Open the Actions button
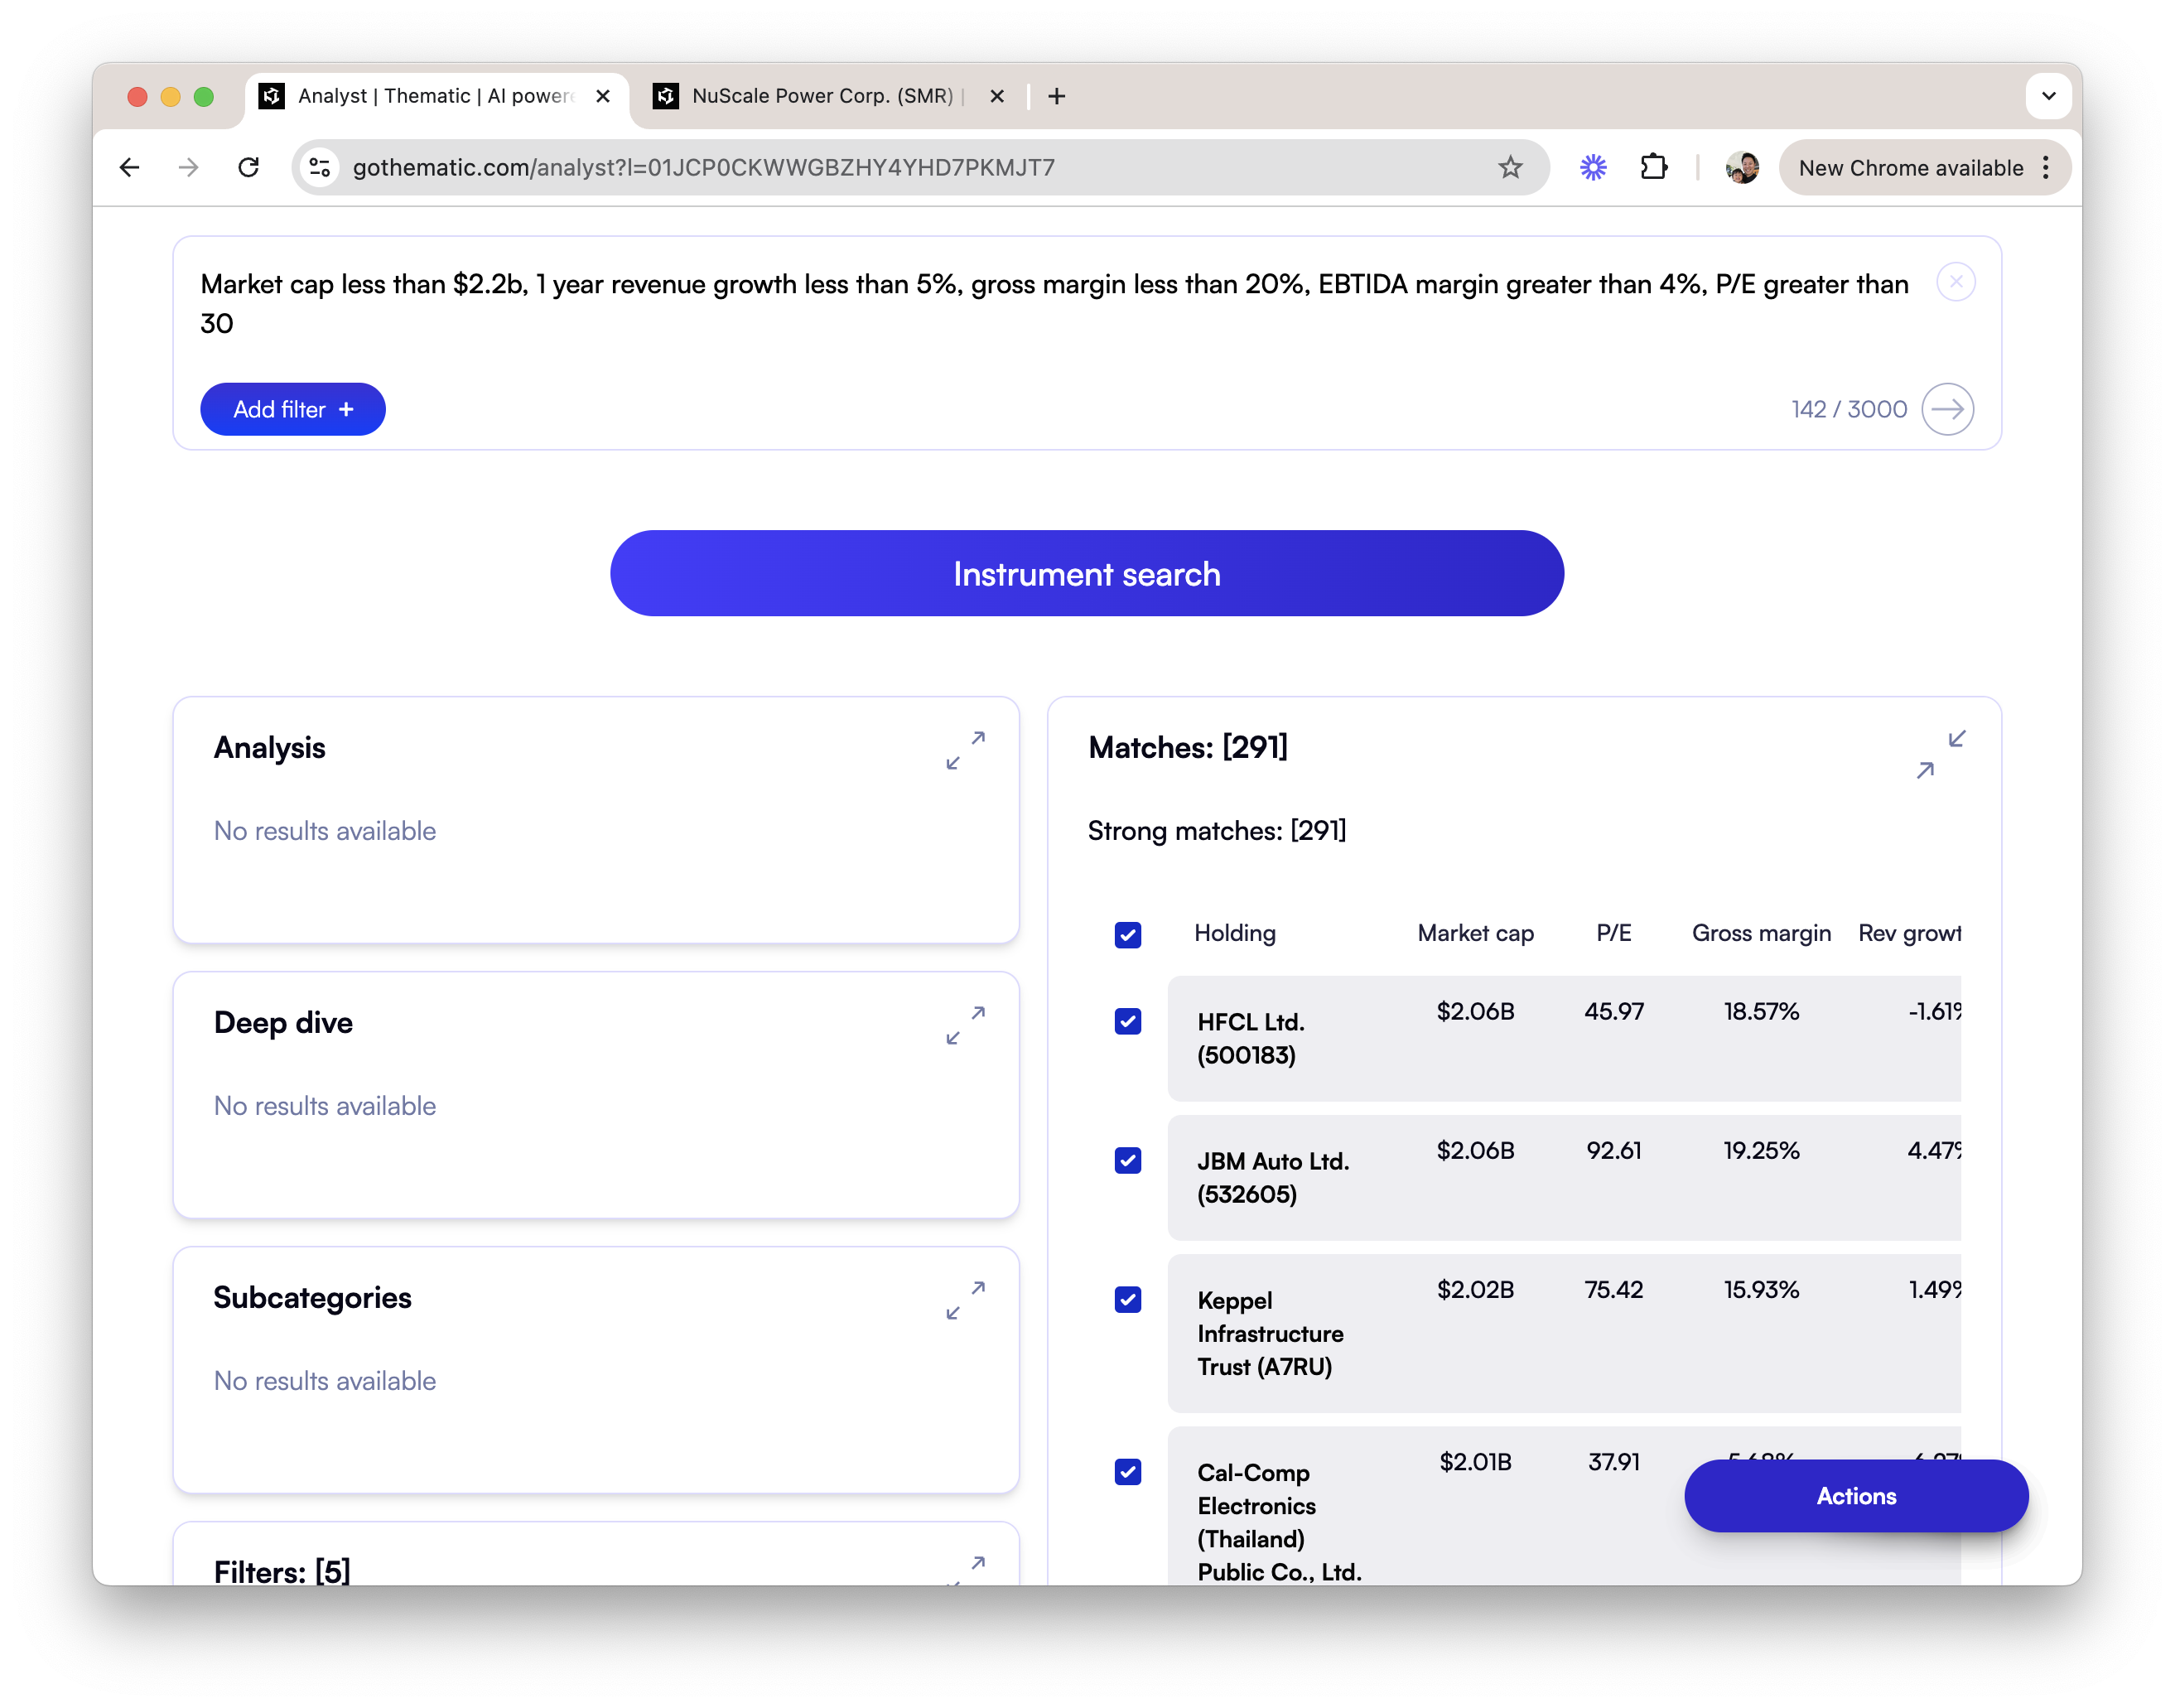Image resolution: width=2175 pixels, height=1708 pixels. coord(1856,1495)
